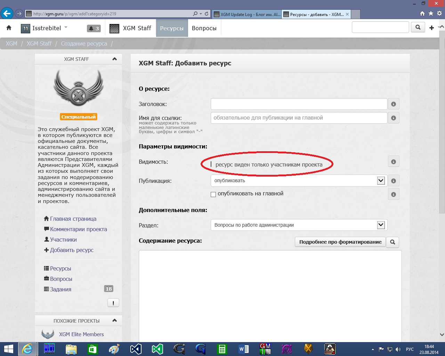Viewport: 445px width, 356px height.
Task: Click the exclamation mark sidebar button
Action: (x=113, y=303)
